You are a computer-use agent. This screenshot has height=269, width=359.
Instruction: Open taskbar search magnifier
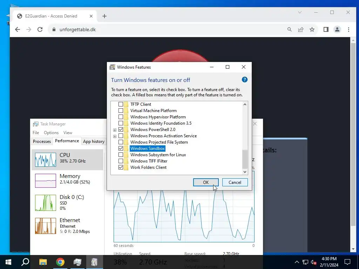click(x=25, y=262)
